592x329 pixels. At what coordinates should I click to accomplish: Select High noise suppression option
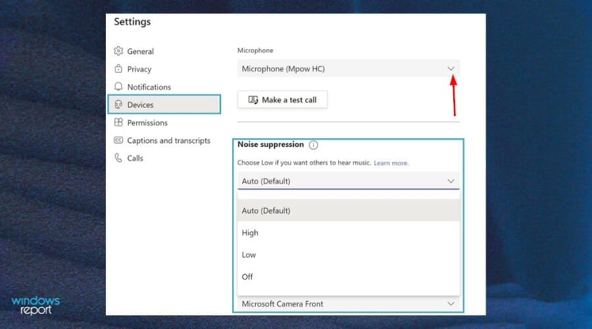click(349, 233)
